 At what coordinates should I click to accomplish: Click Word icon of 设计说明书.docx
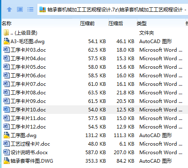pyautogui.click(x=6, y=152)
